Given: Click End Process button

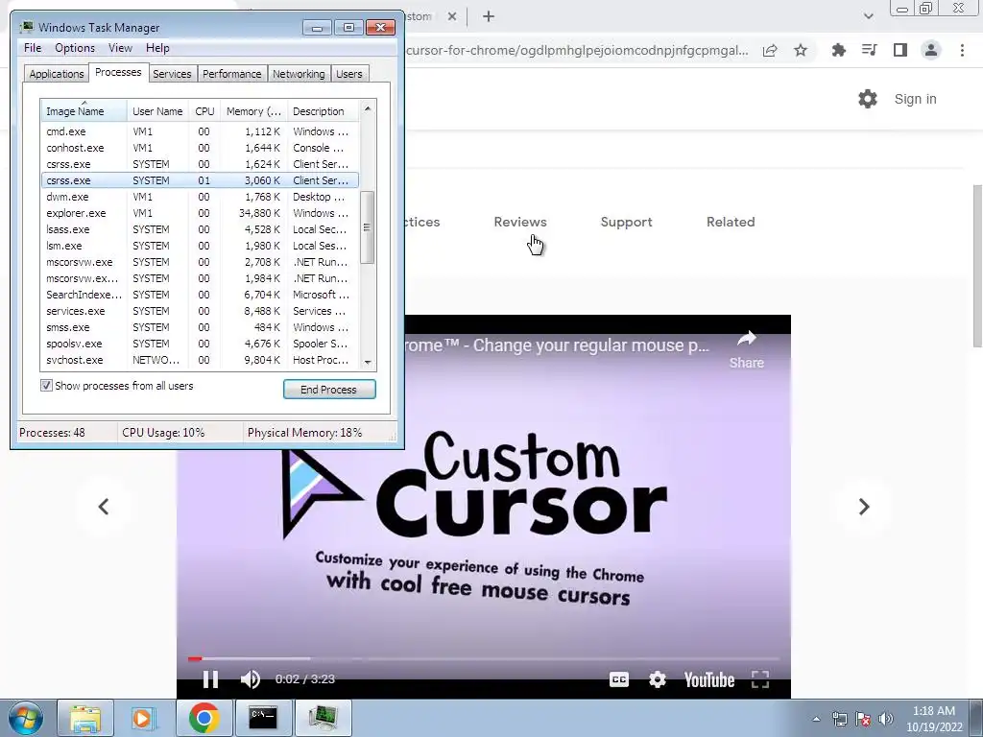Looking at the screenshot, I should coord(329,390).
